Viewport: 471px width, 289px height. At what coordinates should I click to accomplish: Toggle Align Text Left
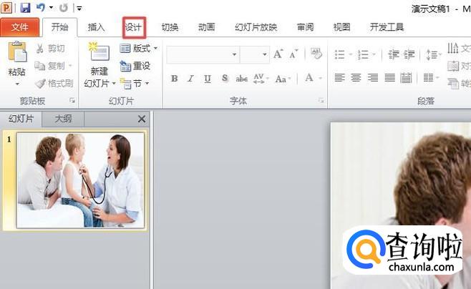[339, 78]
